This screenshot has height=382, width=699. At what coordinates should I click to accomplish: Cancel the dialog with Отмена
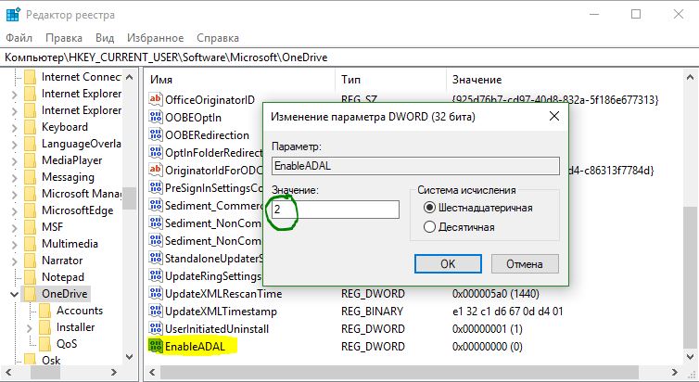click(x=525, y=264)
